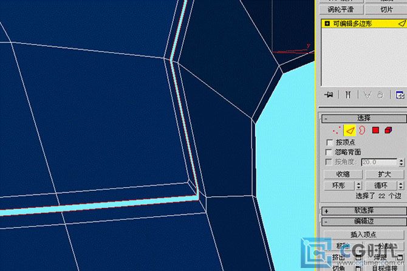Click the 焊接 (Weld) button
407x271 pixels.
380,258
